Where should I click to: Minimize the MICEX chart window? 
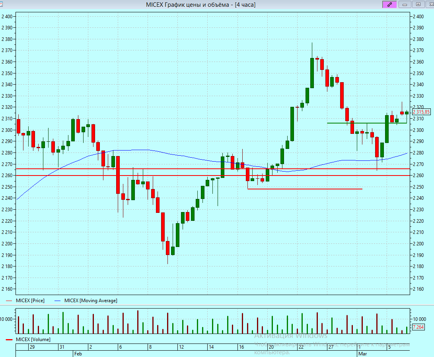click(x=405, y=4)
